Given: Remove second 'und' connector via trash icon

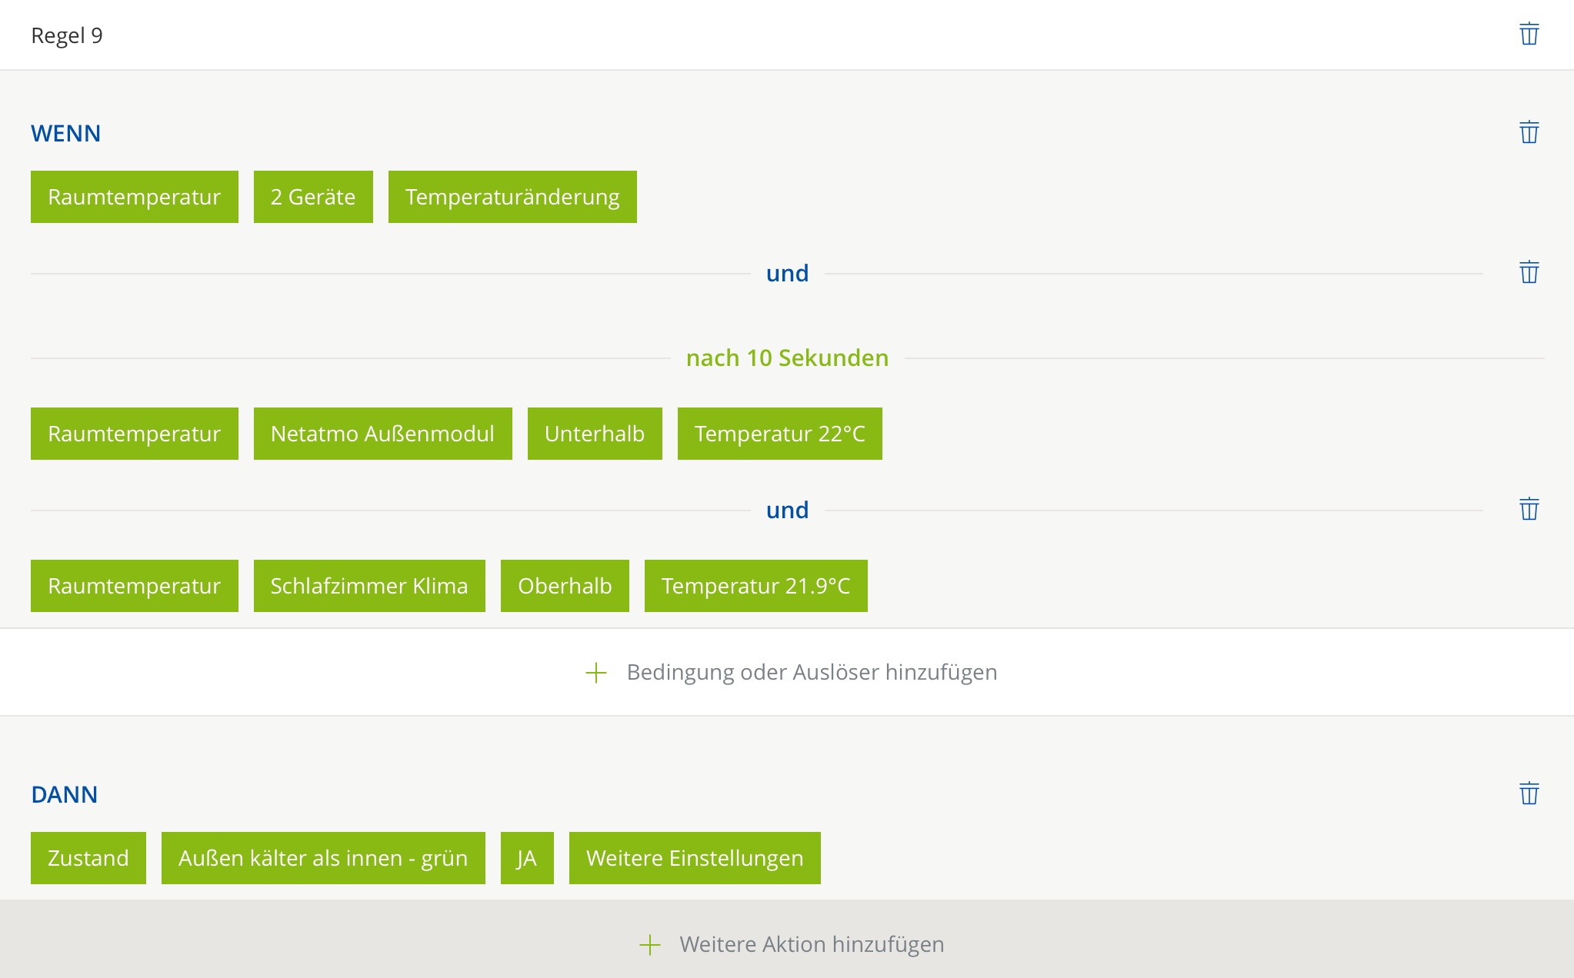Looking at the screenshot, I should pos(1529,509).
